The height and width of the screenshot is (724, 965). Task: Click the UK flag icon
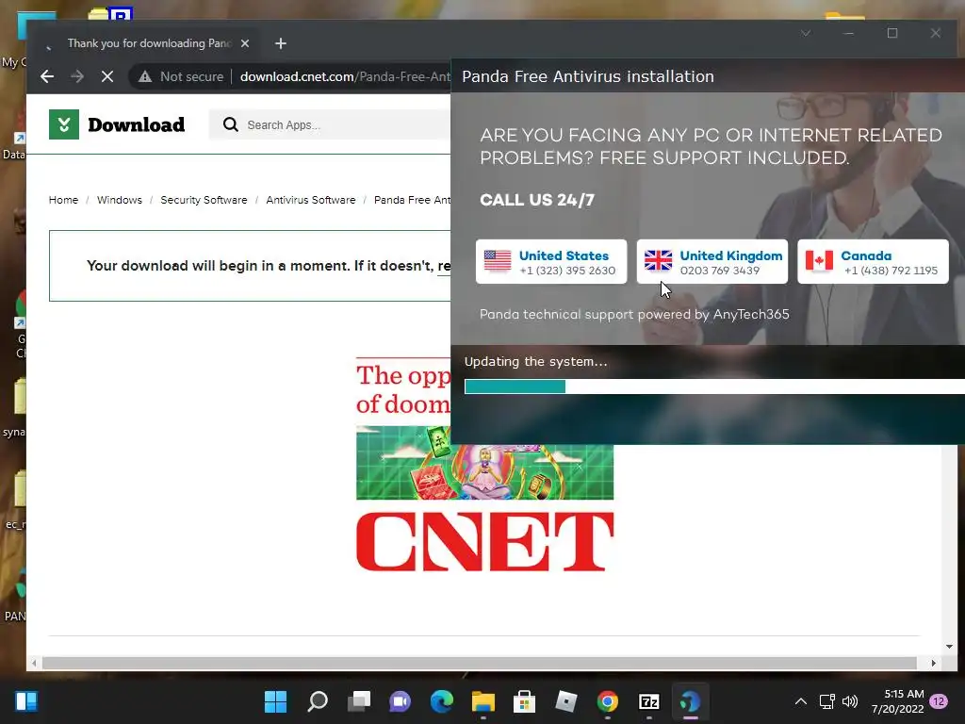click(658, 261)
